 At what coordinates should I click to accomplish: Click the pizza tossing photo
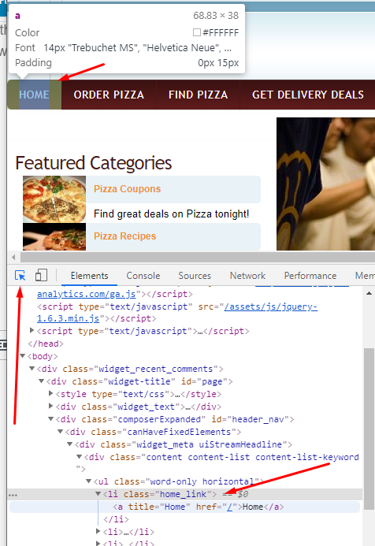[325, 184]
